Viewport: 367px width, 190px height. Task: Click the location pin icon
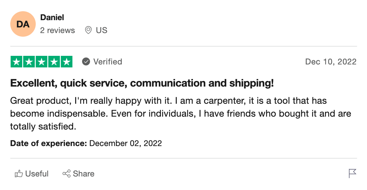click(x=88, y=30)
